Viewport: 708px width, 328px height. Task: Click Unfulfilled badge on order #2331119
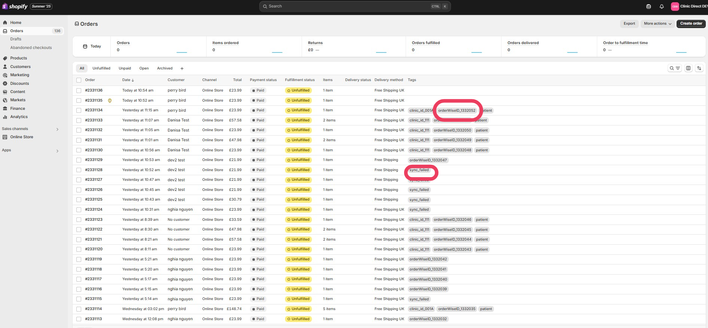pyautogui.click(x=298, y=259)
